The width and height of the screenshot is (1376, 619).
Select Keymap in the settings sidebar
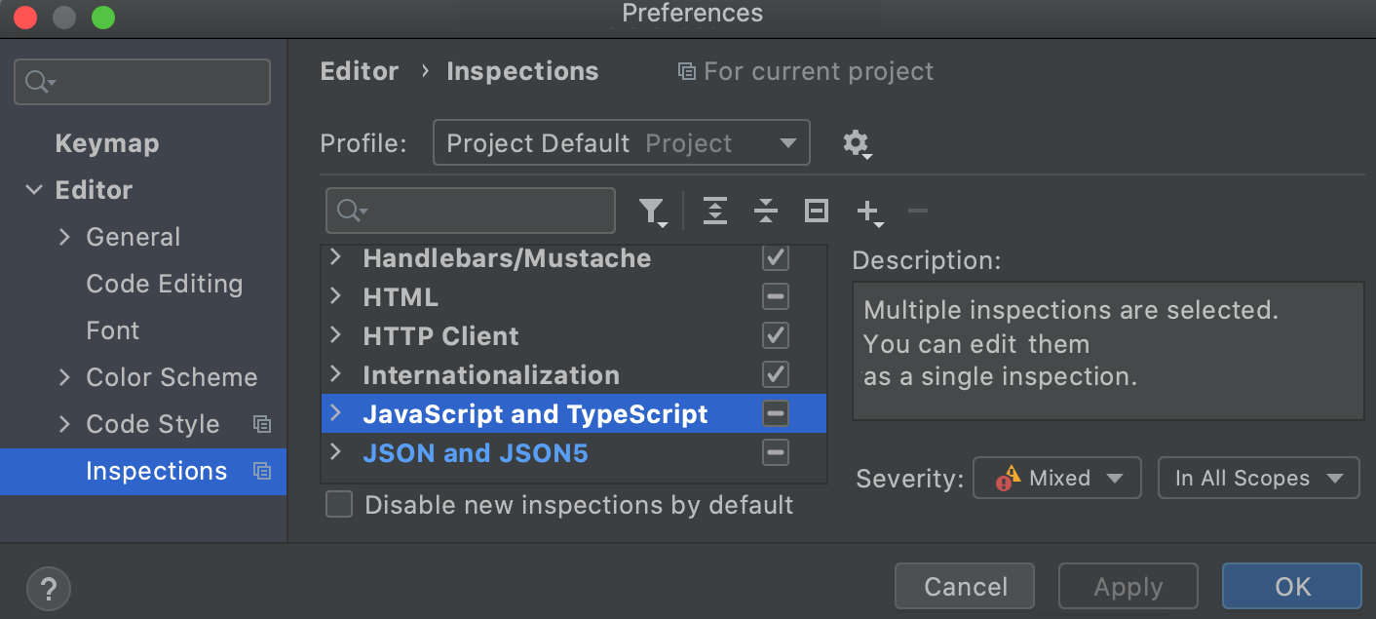click(107, 143)
